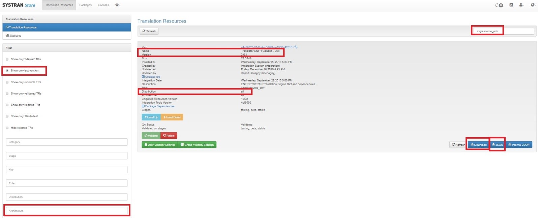Click the green Validate button
The height and width of the screenshot is (218, 538).
[x=151, y=136]
